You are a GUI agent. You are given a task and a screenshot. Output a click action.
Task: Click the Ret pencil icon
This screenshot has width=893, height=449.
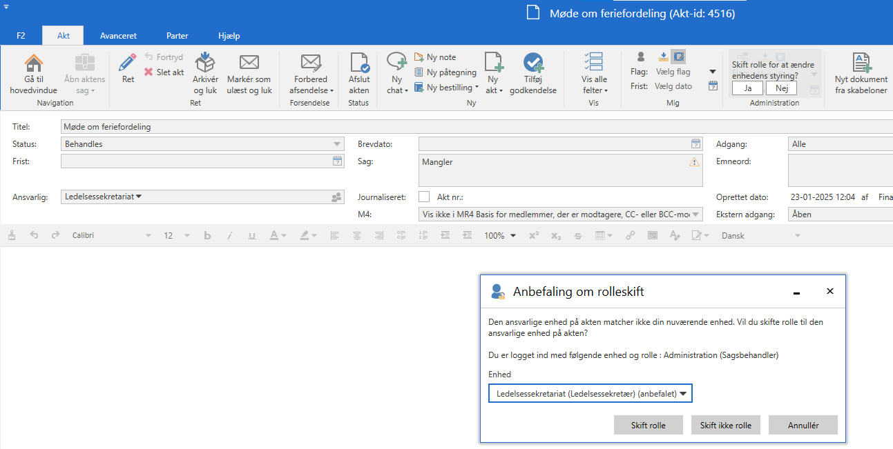coord(128,63)
